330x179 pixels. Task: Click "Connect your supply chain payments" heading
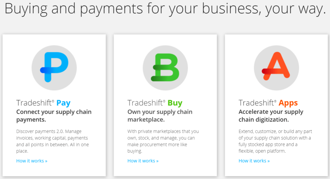(54, 116)
